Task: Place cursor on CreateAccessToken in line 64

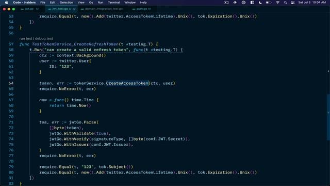Action: coord(127,83)
